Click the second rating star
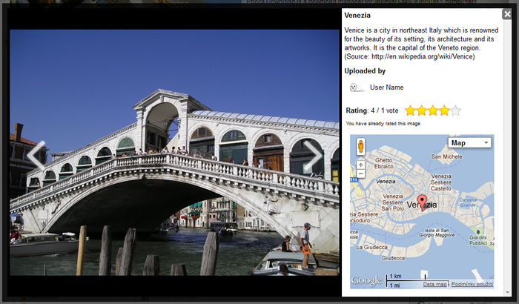Screen dimensions: 519x304 click(421, 110)
